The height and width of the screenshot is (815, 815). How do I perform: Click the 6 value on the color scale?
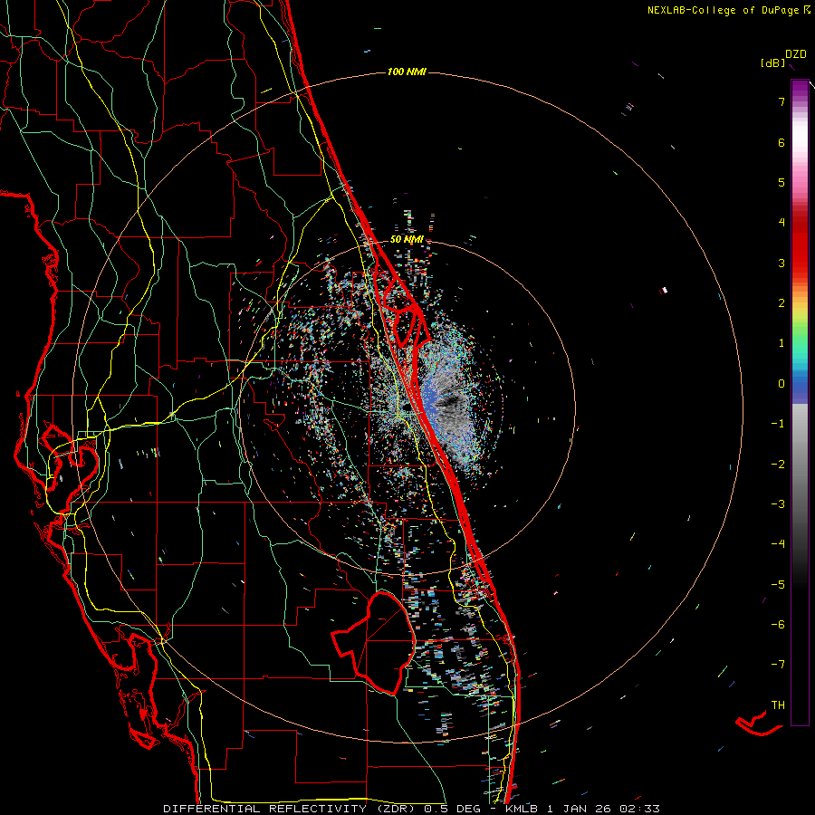(x=781, y=142)
